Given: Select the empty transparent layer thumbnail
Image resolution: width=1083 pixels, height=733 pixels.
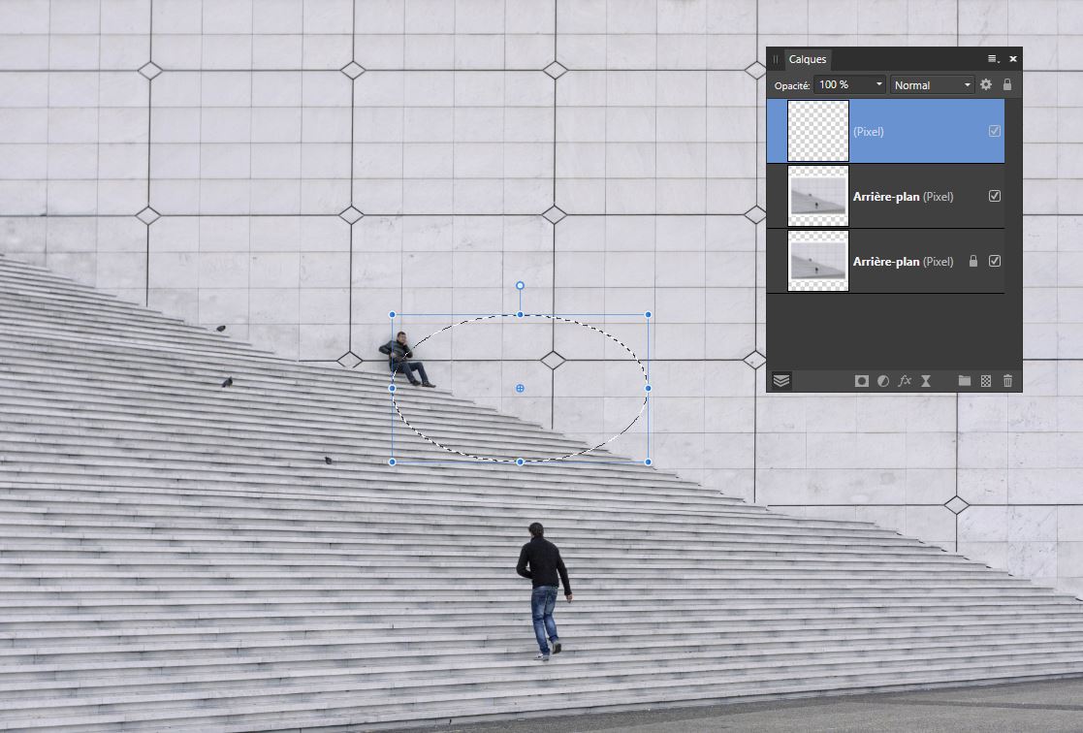Looking at the screenshot, I should coord(817,131).
